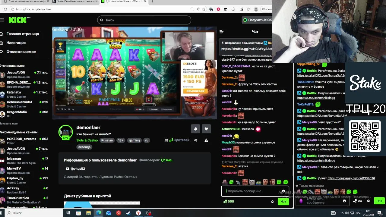Click overlay chat purple microphone icon
Image resolution: width=386 pixels, height=217 pixels.
[301, 201]
